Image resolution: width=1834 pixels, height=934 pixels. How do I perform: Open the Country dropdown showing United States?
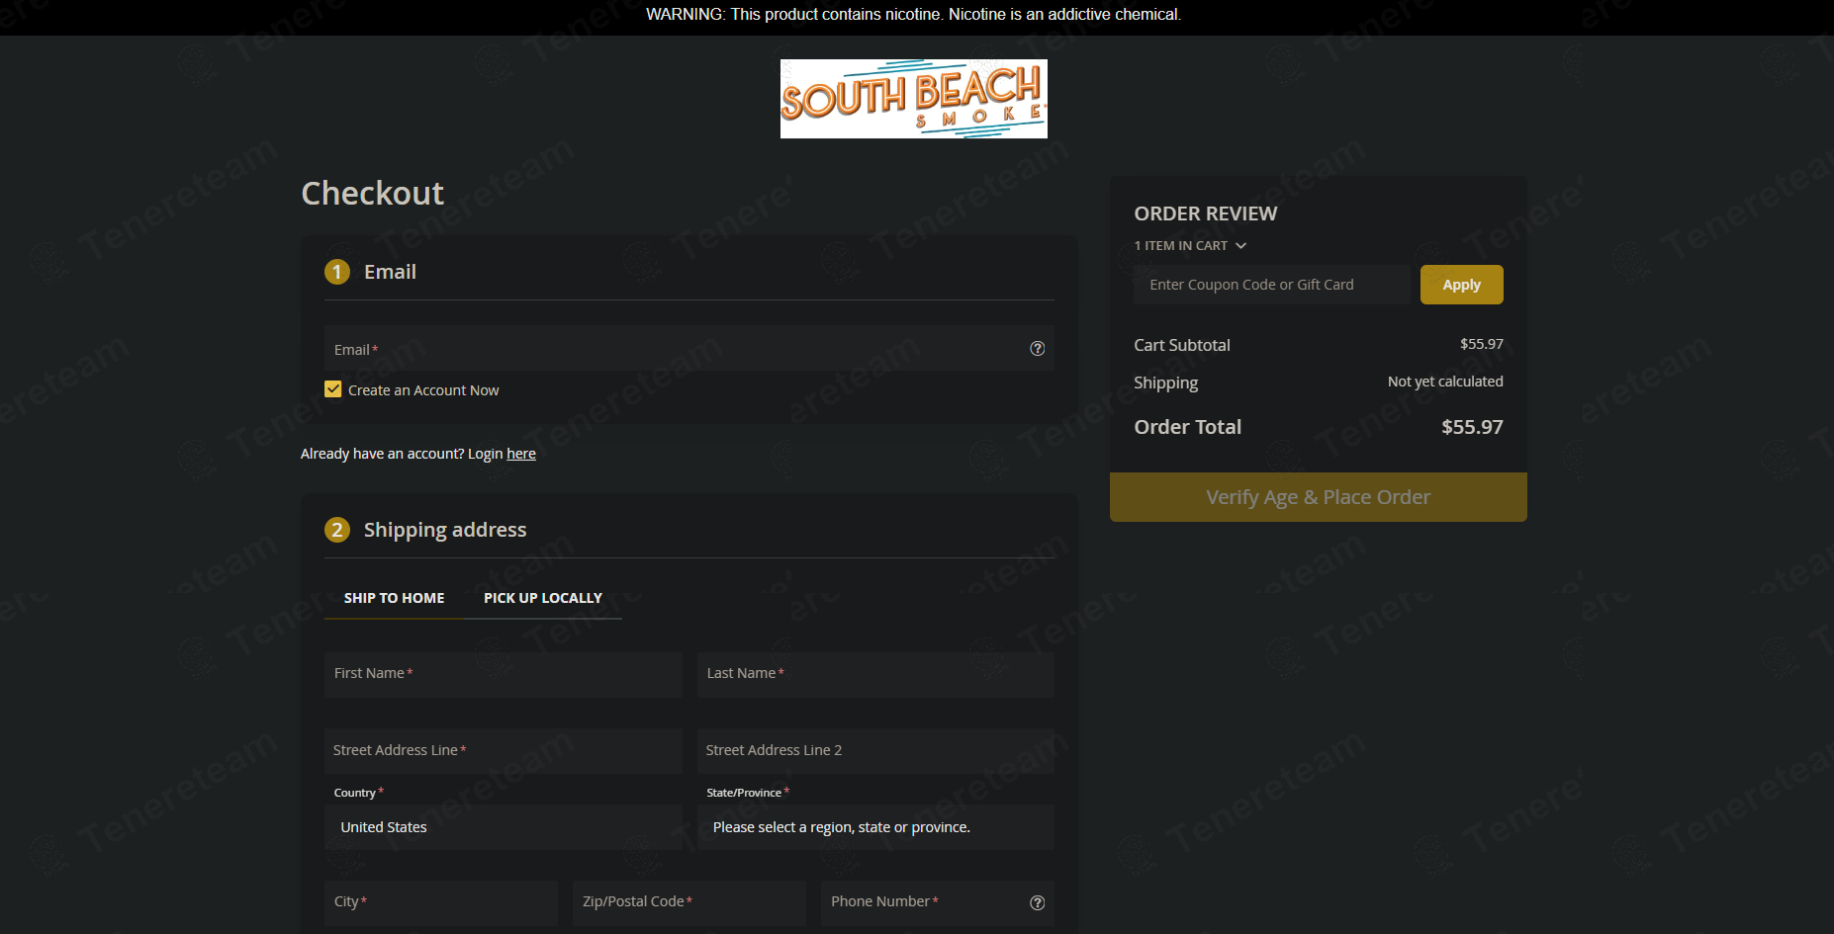point(503,827)
